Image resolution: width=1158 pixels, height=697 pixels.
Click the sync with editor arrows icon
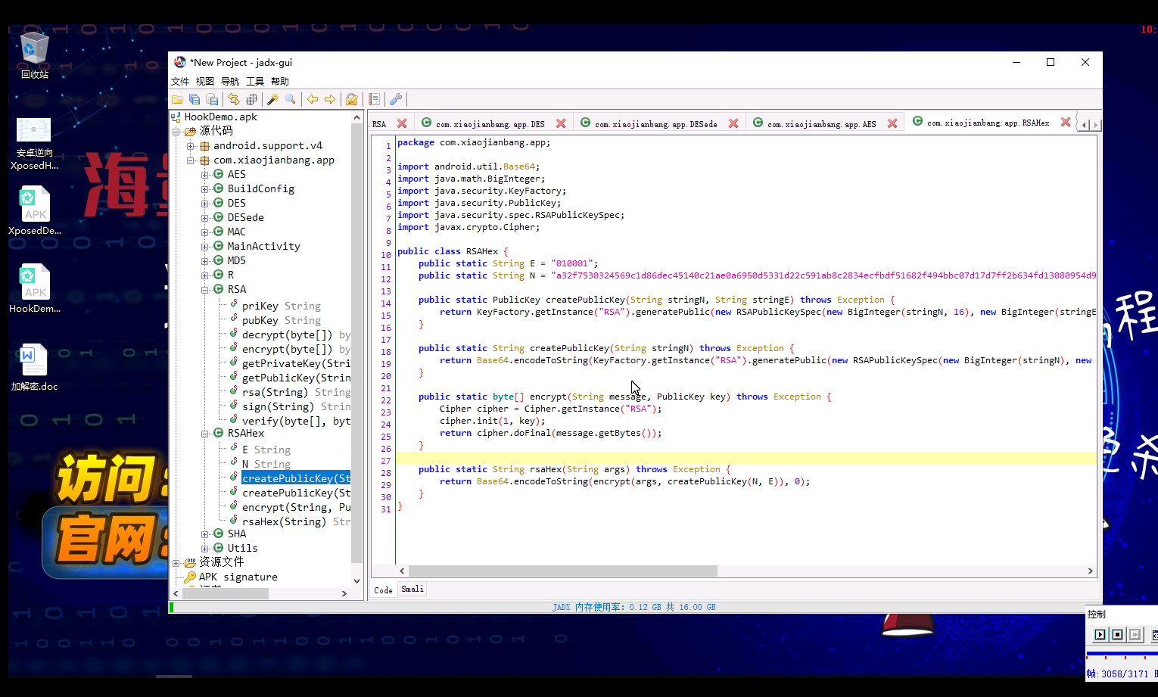coord(234,99)
